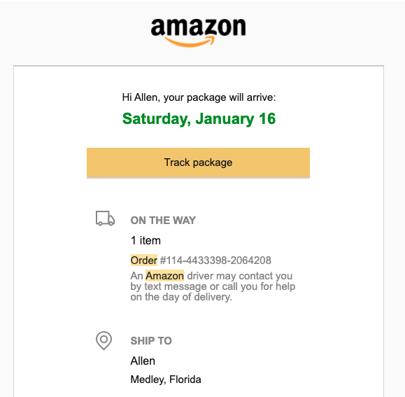The height and width of the screenshot is (397, 405).
Task: Click the delivery truck icon
Action: (105, 218)
